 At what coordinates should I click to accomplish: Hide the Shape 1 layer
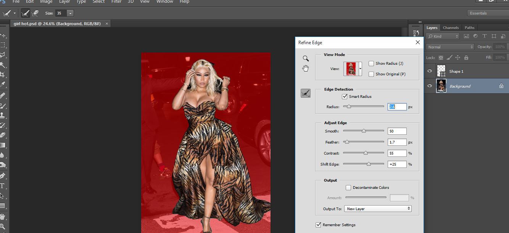coord(430,71)
